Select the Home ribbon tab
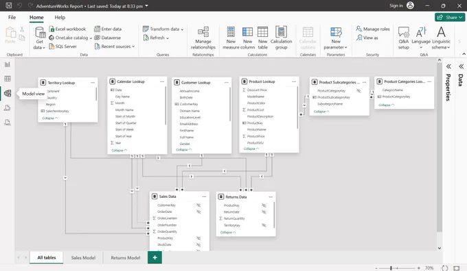 click(36, 17)
